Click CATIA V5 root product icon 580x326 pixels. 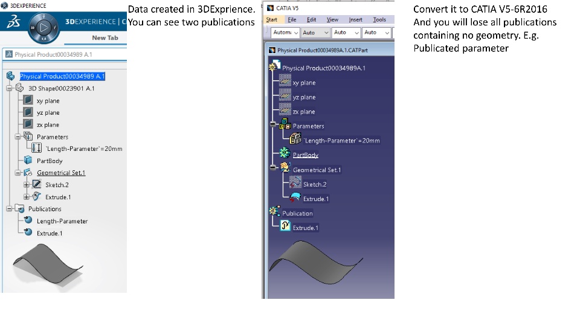click(275, 66)
